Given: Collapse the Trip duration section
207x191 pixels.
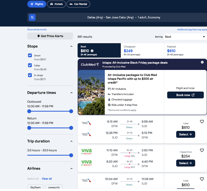Looking at the screenshot, I should tap(72, 141).
